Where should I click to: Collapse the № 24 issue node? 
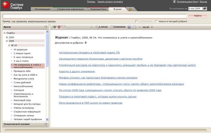(9, 45)
